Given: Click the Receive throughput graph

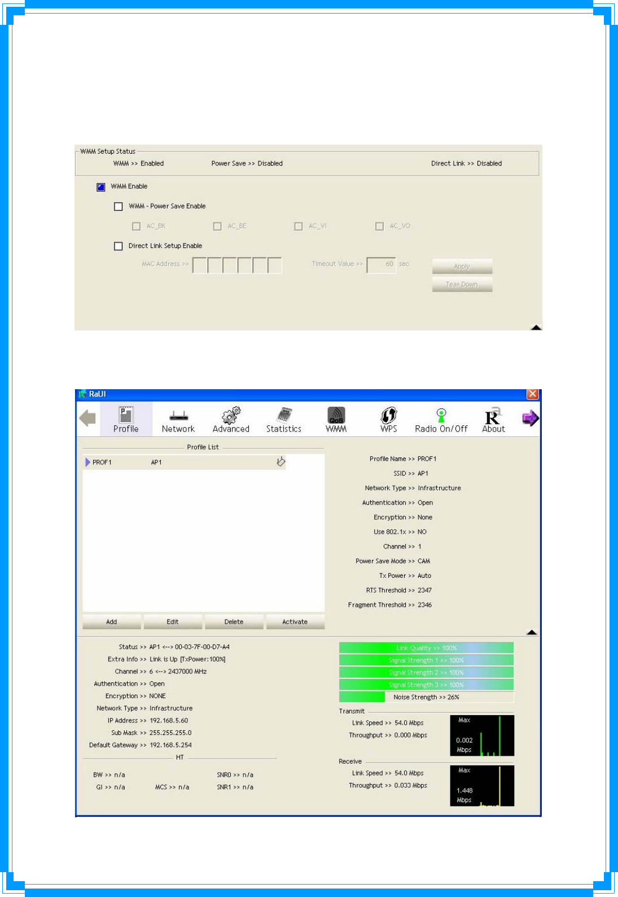Looking at the screenshot, I should 482,786.
